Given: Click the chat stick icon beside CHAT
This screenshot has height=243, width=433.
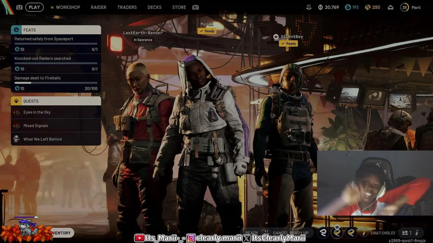Looking at the screenshot, I should pos(364,233).
